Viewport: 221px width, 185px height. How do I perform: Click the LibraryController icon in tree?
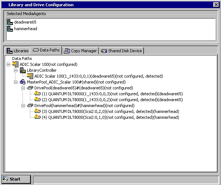[x=23, y=70]
